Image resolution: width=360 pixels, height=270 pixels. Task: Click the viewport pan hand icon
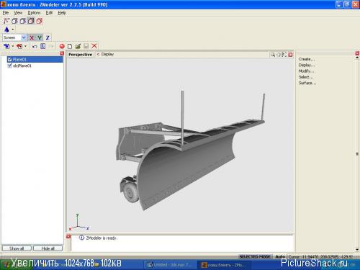279,55
